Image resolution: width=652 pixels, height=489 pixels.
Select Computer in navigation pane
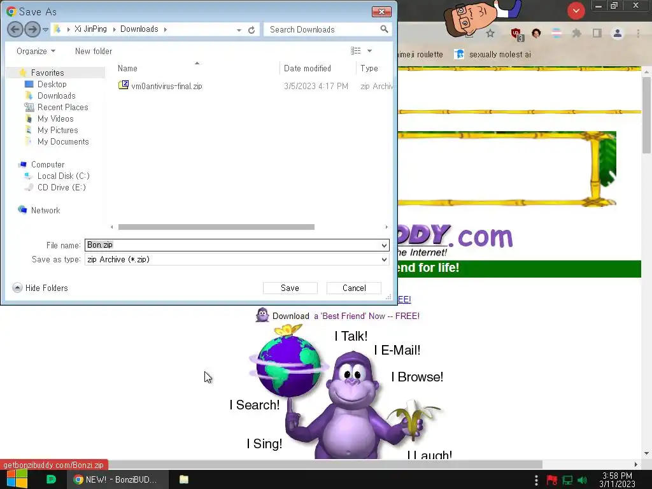pyautogui.click(x=47, y=165)
